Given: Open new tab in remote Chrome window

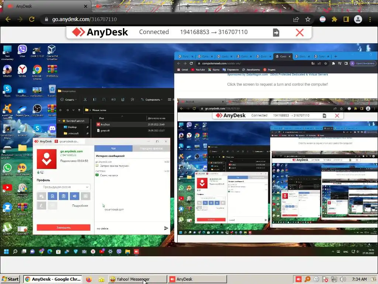Looking at the screenshot, I should point(335,57).
